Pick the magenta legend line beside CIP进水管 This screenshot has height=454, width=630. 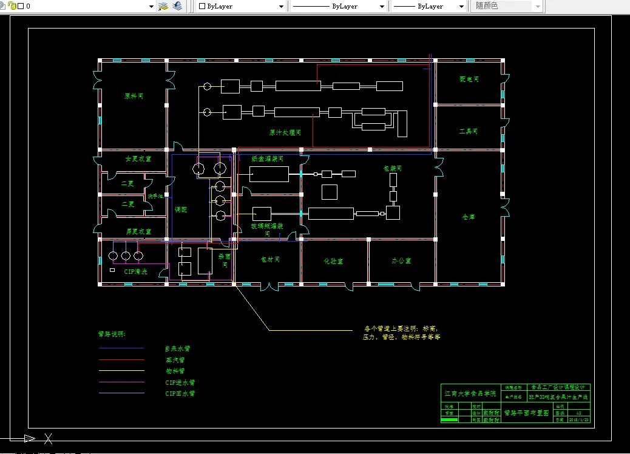click(x=121, y=382)
